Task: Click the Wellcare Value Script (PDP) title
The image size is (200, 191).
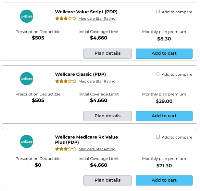Action: (x=86, y=12)
